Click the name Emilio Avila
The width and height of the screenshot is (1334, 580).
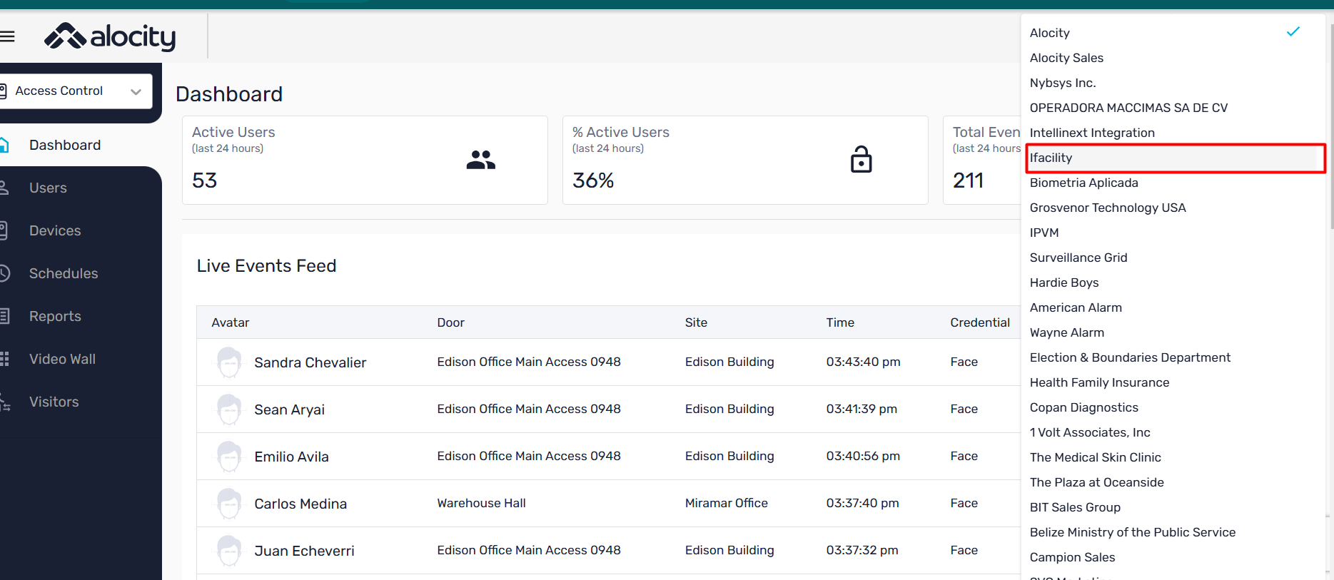(291, 457)
